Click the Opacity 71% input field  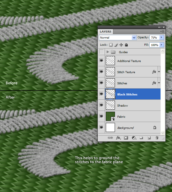coord(155,37)
